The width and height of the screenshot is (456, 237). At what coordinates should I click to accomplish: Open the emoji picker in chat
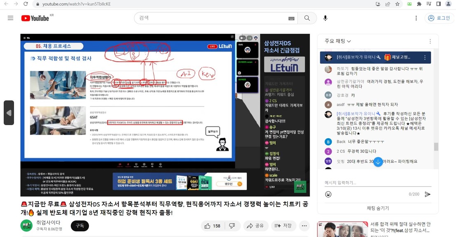pyautogui.click(x=328, y=194)
